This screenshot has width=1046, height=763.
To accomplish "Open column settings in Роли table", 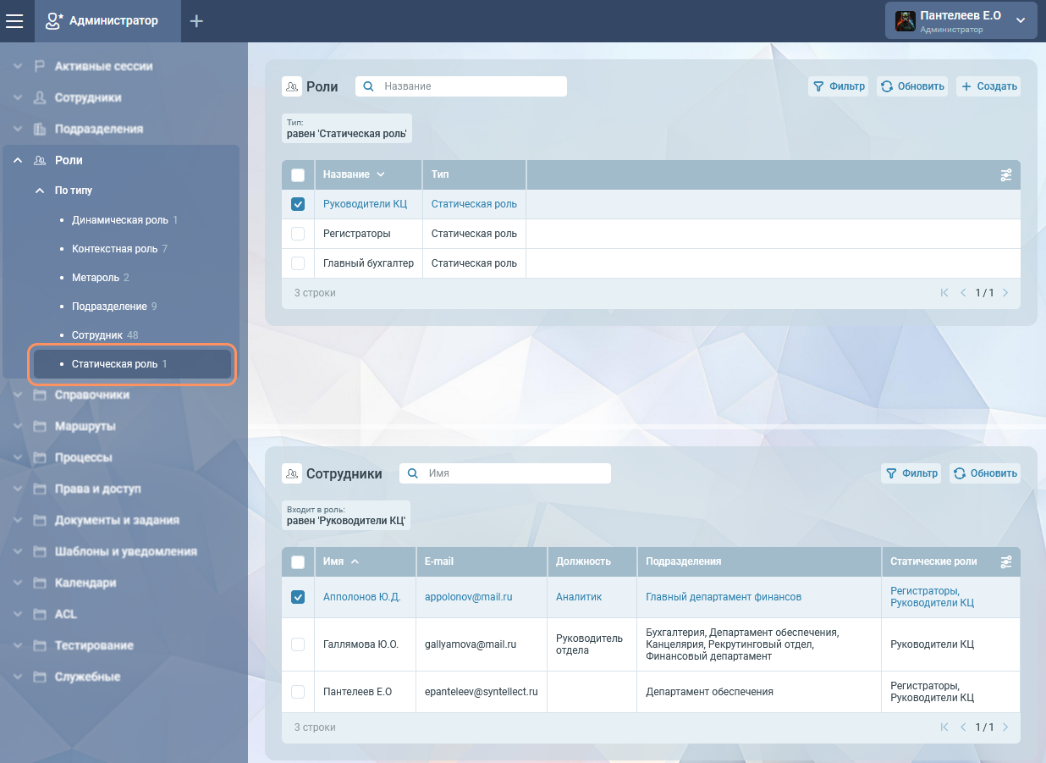I will [x=1005, y=175].
